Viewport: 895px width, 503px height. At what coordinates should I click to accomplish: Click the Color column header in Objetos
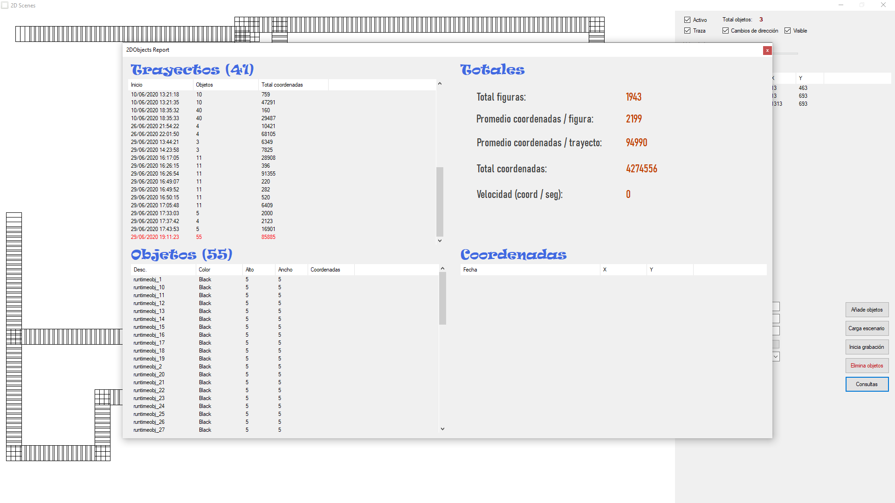coord(218,270)
